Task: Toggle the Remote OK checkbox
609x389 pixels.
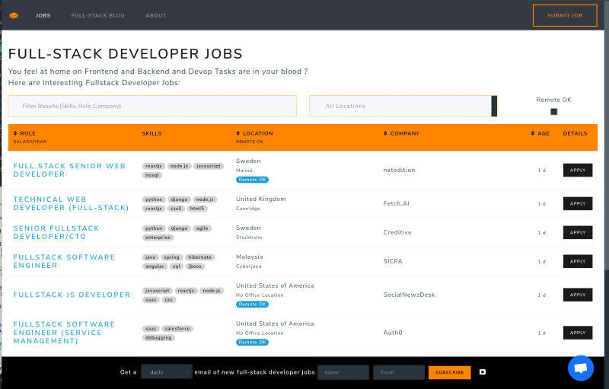Action: coord(554,112)
